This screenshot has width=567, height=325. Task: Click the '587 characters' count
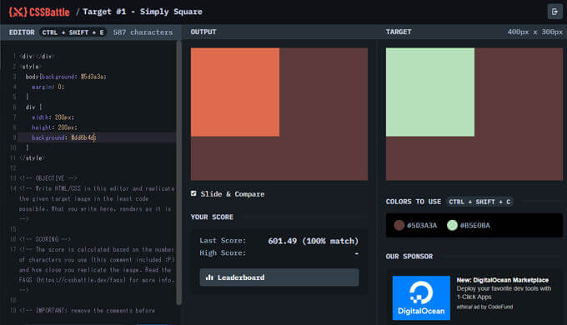(x=143, y=32)
